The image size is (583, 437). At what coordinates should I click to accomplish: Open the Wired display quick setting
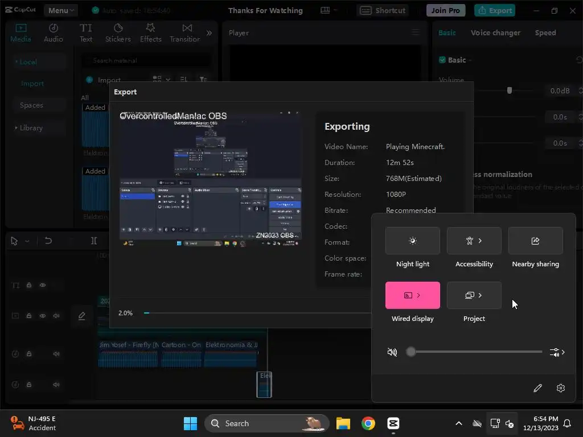pyautogui.click(x=413, y=295)
